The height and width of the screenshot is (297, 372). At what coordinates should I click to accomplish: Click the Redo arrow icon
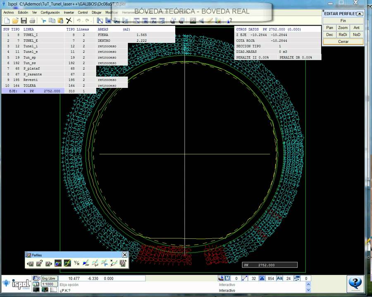point(87,21)
